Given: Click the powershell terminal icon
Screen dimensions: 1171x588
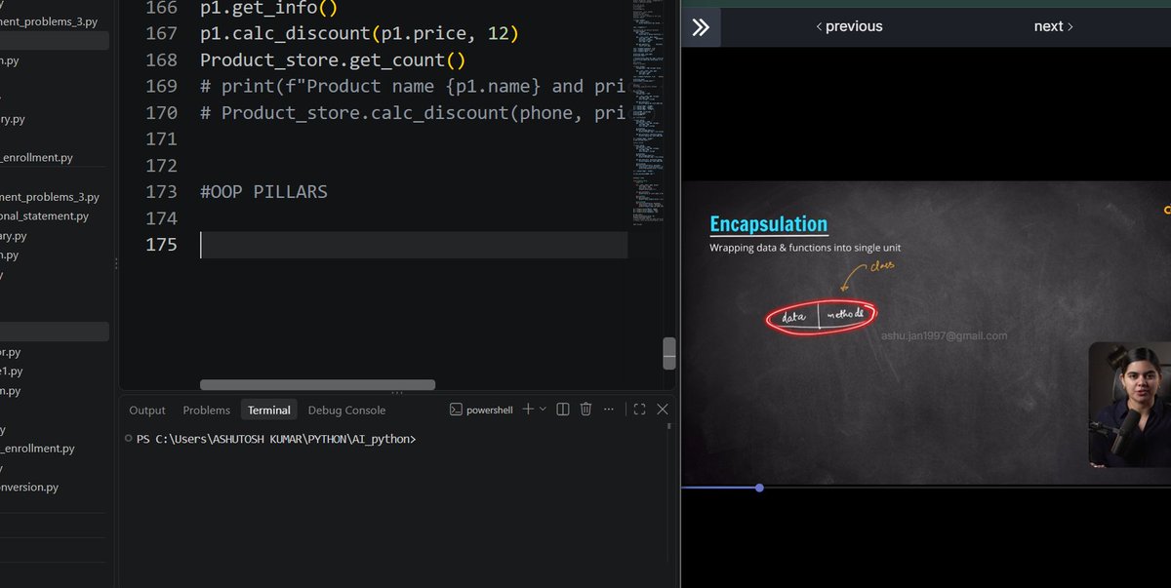Looking at the screenshot, I should [456, 410].
